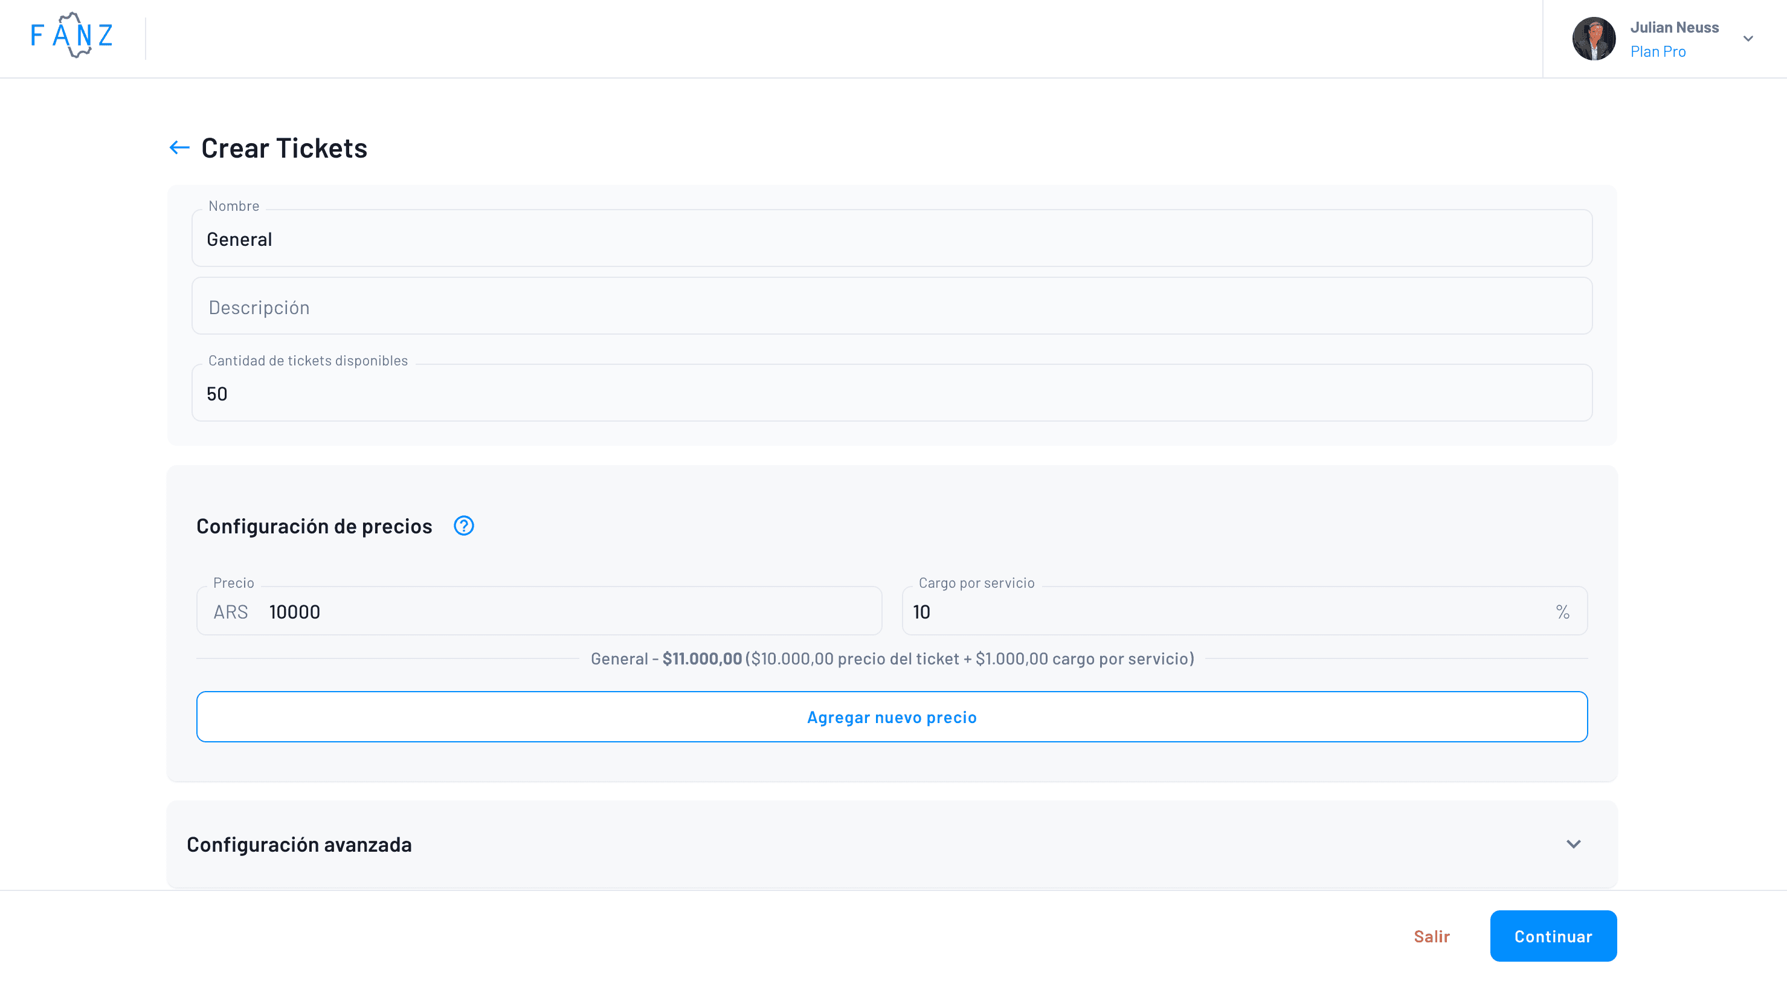Open the price configuration help icon
This screenshot has height=981, width=1787.
(463, 526)
